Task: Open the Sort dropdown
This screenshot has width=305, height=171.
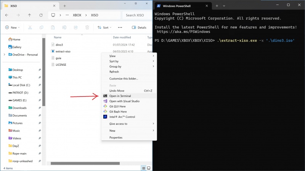Action: [x=104, y=27]
